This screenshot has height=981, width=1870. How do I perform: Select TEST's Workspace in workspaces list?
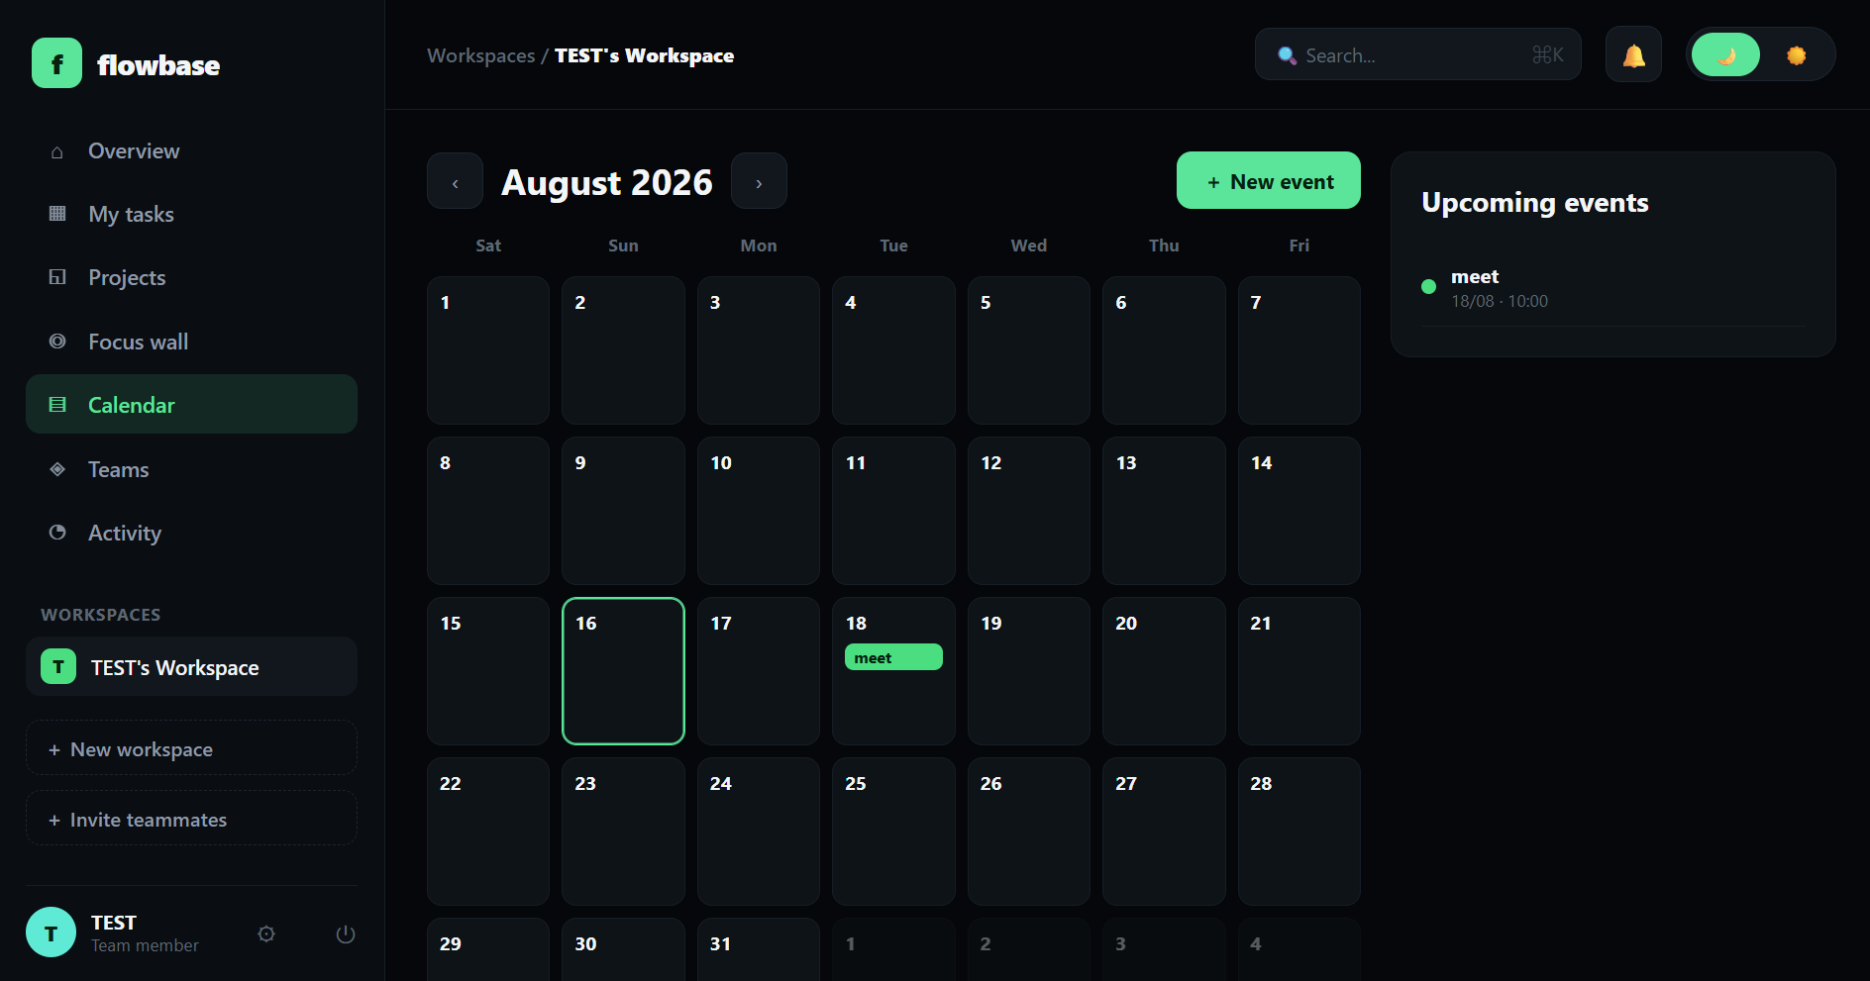191,666
